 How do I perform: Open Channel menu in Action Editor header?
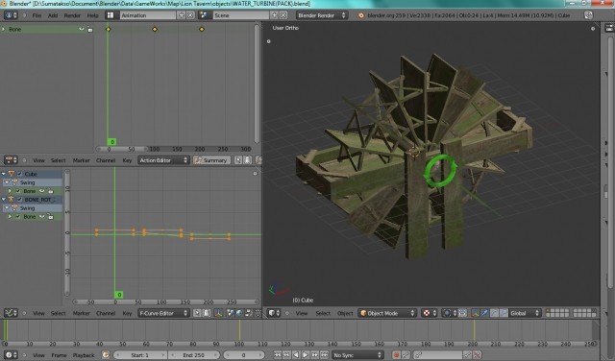point(106,160)
